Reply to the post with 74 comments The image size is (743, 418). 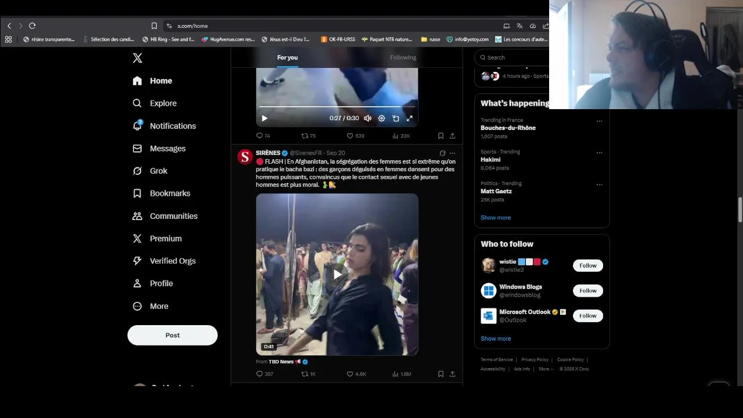[263, 136]
